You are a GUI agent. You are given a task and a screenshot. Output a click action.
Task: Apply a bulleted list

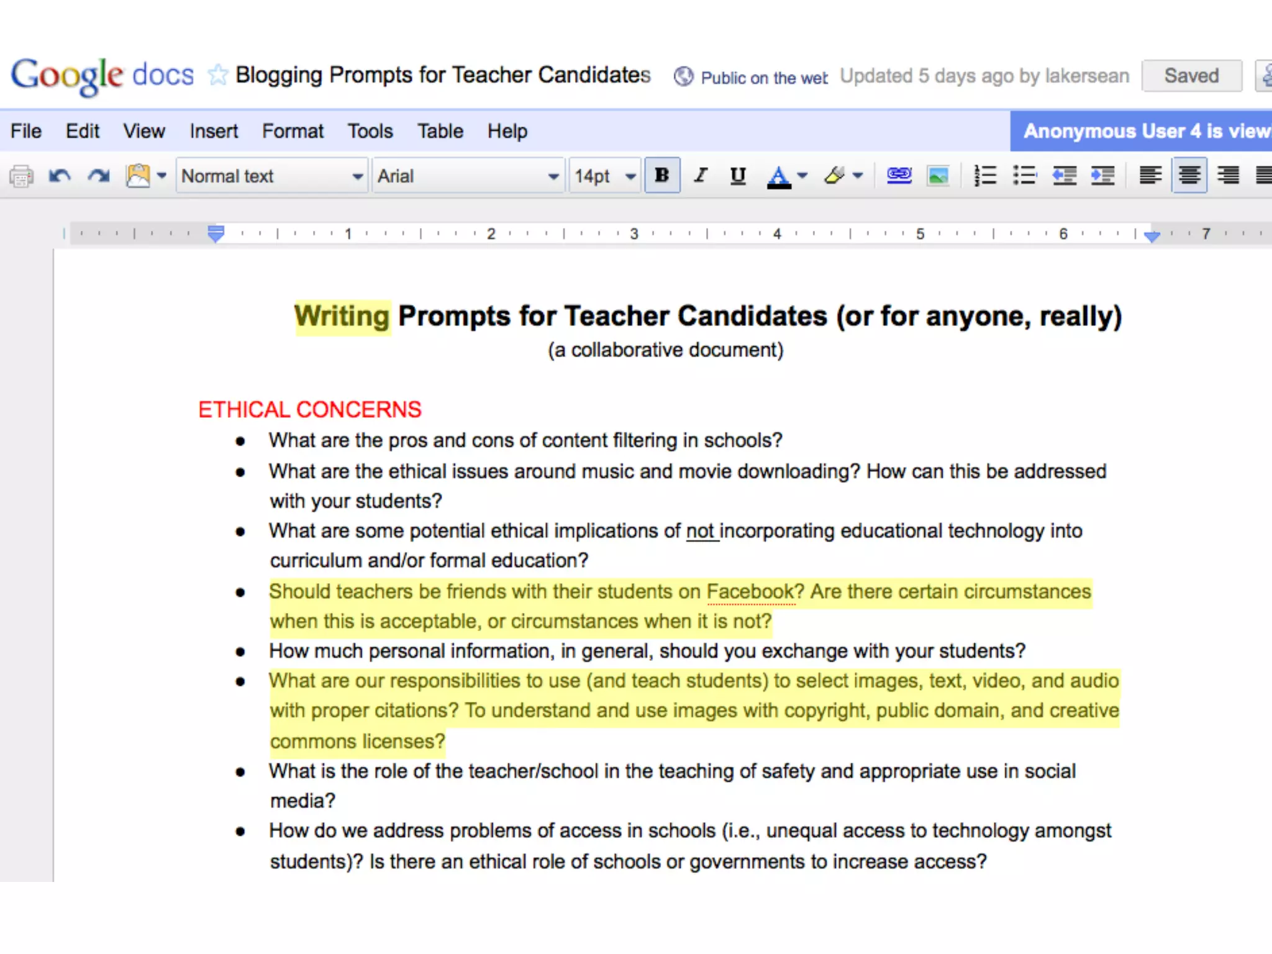pos(1024,176)
